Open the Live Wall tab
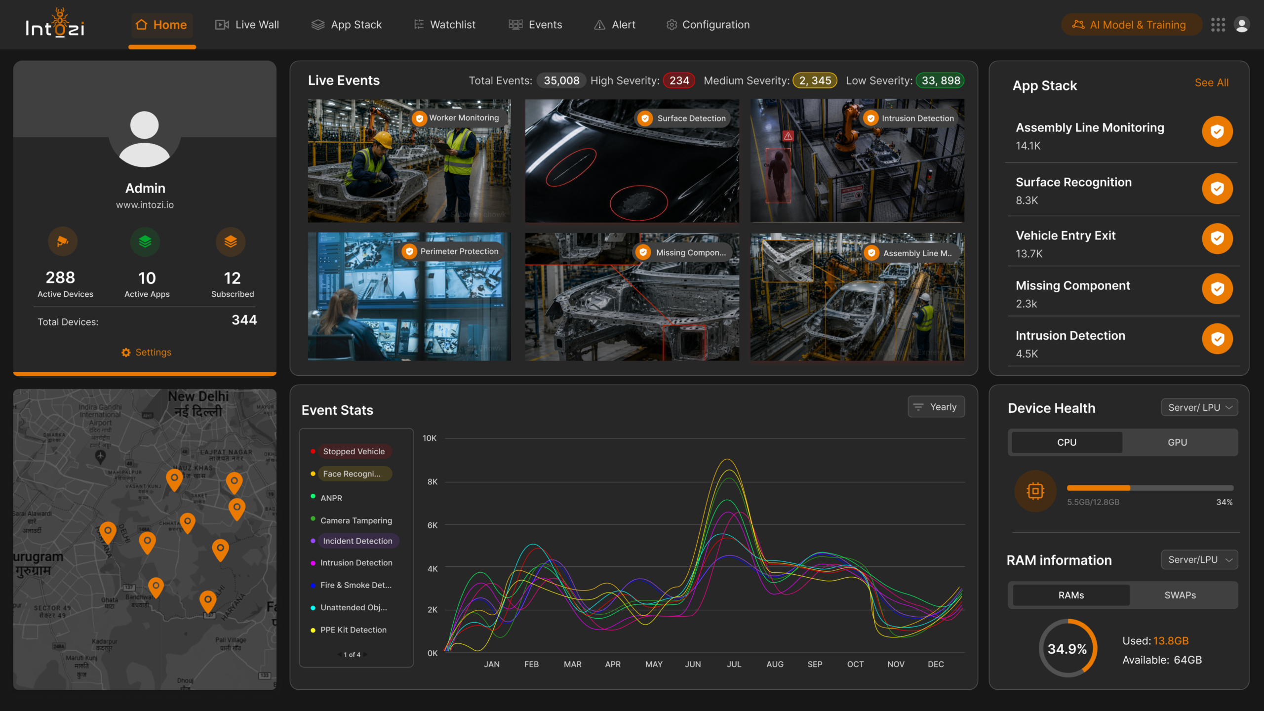The width and height of the screenshot is (1264, 711). 247,25
